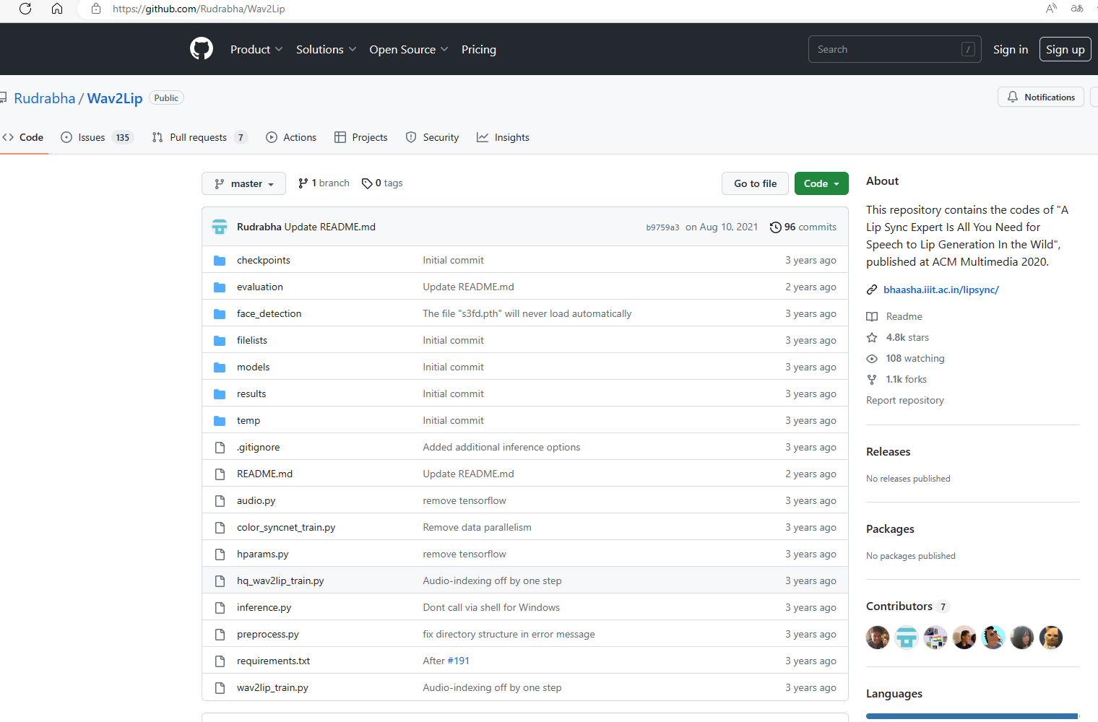Go to browser home via the house icon
Screen dimensions: 1098x722
click(57, 9)
